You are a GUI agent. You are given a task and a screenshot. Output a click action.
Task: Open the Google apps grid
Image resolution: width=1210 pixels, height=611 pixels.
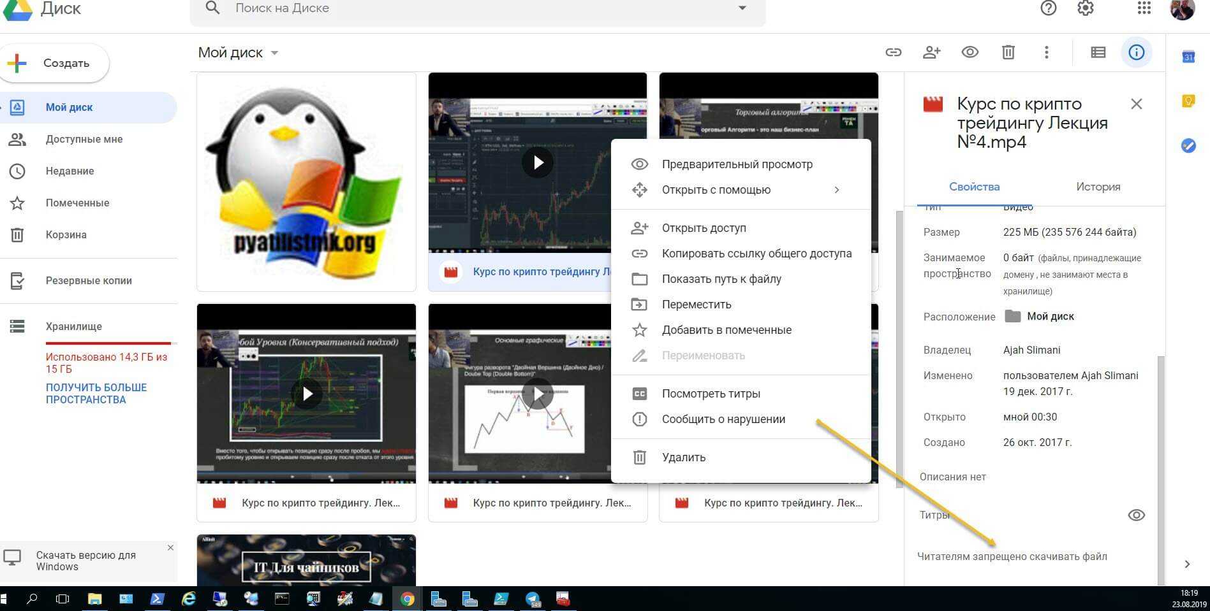click(x=1144, y=8)
